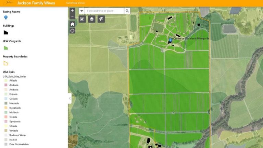263x148 pixels.
Task: Click the Property Boundaries legend heading
Action: [x=15, y=57]
